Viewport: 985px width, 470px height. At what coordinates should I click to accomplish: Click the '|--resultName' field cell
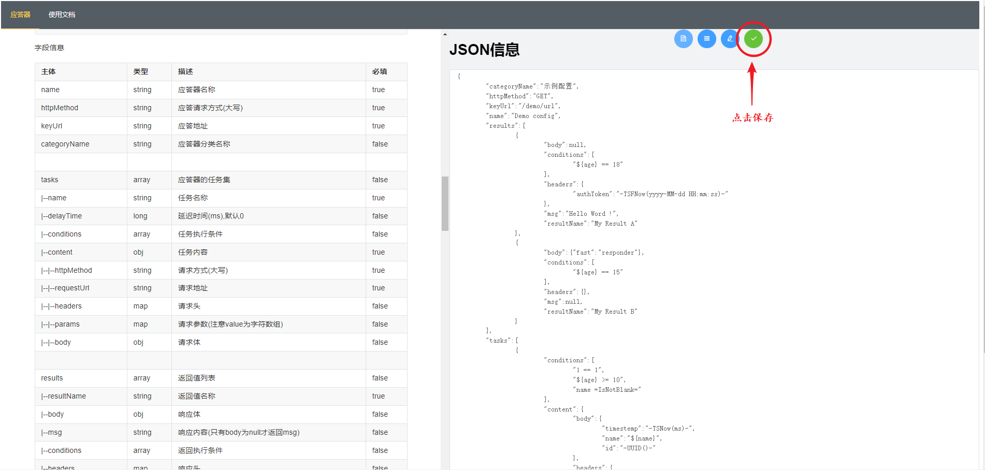pos(81,396)
